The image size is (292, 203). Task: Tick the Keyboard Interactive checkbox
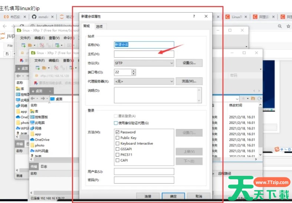click(x=118, y=144)
